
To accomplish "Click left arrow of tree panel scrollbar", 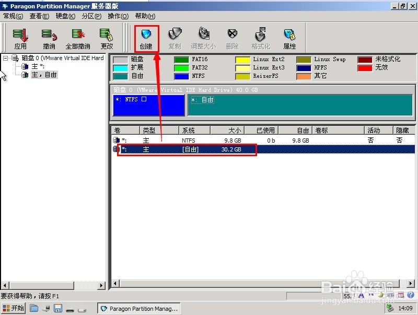I will 5,285.
